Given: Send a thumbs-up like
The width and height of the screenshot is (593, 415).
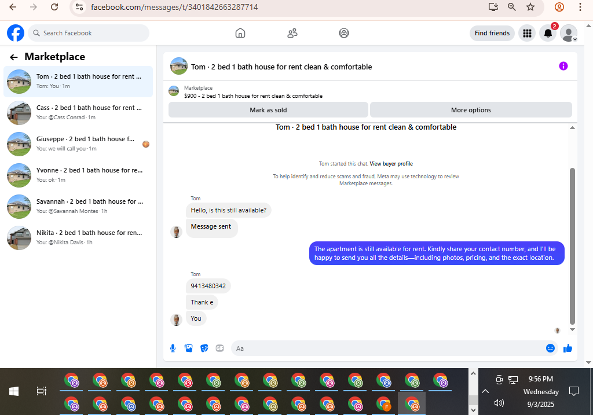Looking at the screenshot, I should [x=568, y=348].
